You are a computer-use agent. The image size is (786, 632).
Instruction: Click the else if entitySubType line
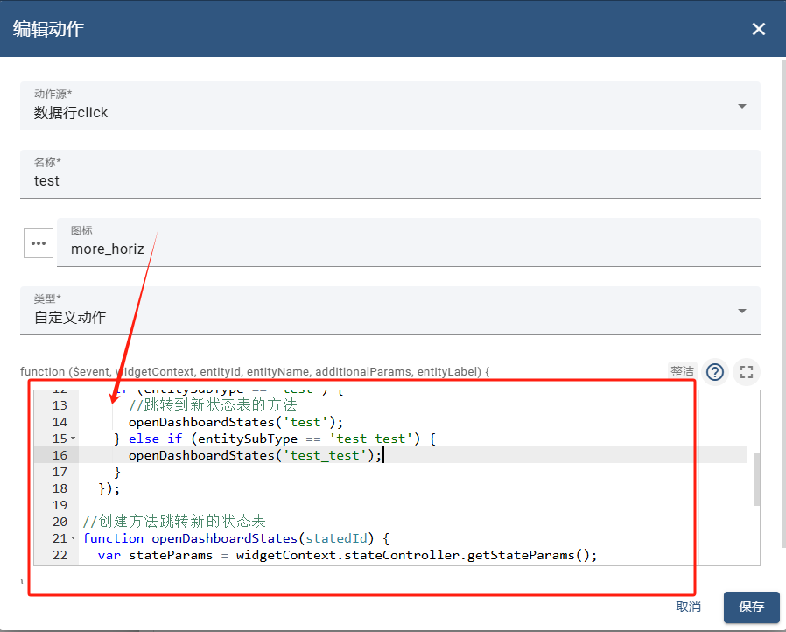(275, 439)
